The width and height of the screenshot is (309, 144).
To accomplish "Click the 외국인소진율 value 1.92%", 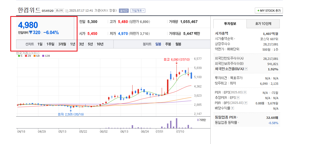I will pos(273,69).
